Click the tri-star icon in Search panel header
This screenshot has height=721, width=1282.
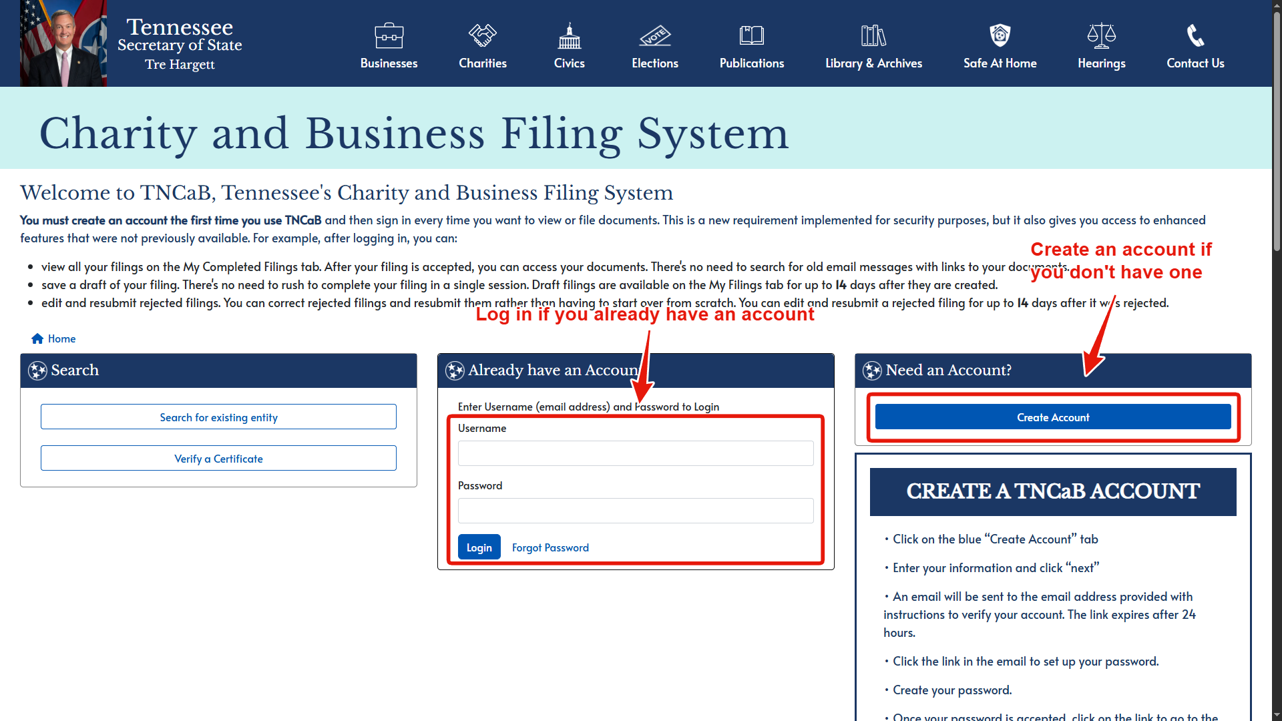(x=38, y=371)
